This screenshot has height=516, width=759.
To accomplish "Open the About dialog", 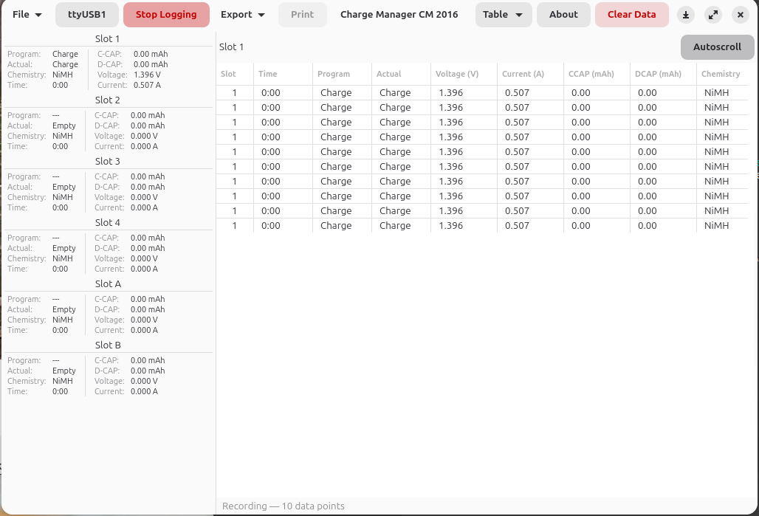I will click(x=563, y=15).
